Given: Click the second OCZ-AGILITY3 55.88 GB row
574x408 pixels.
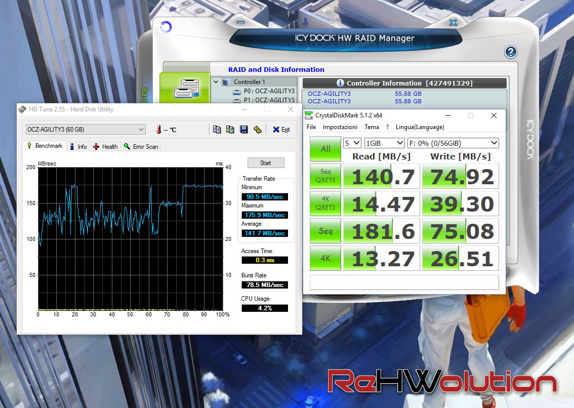Looking at the screenshot, I should 364,101.
